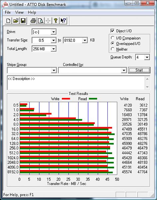
Task: Expand the Controlled by dropdown
Action: click(124, 70)
